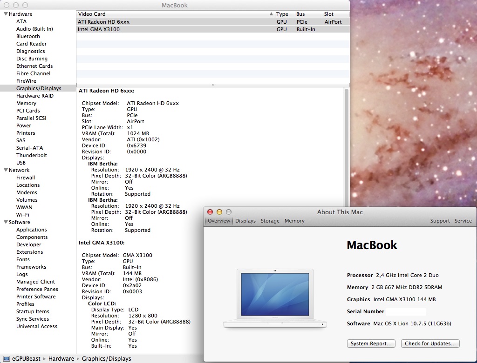
Task: Select SAS in the sidebar
Action: tap(20, 140)
